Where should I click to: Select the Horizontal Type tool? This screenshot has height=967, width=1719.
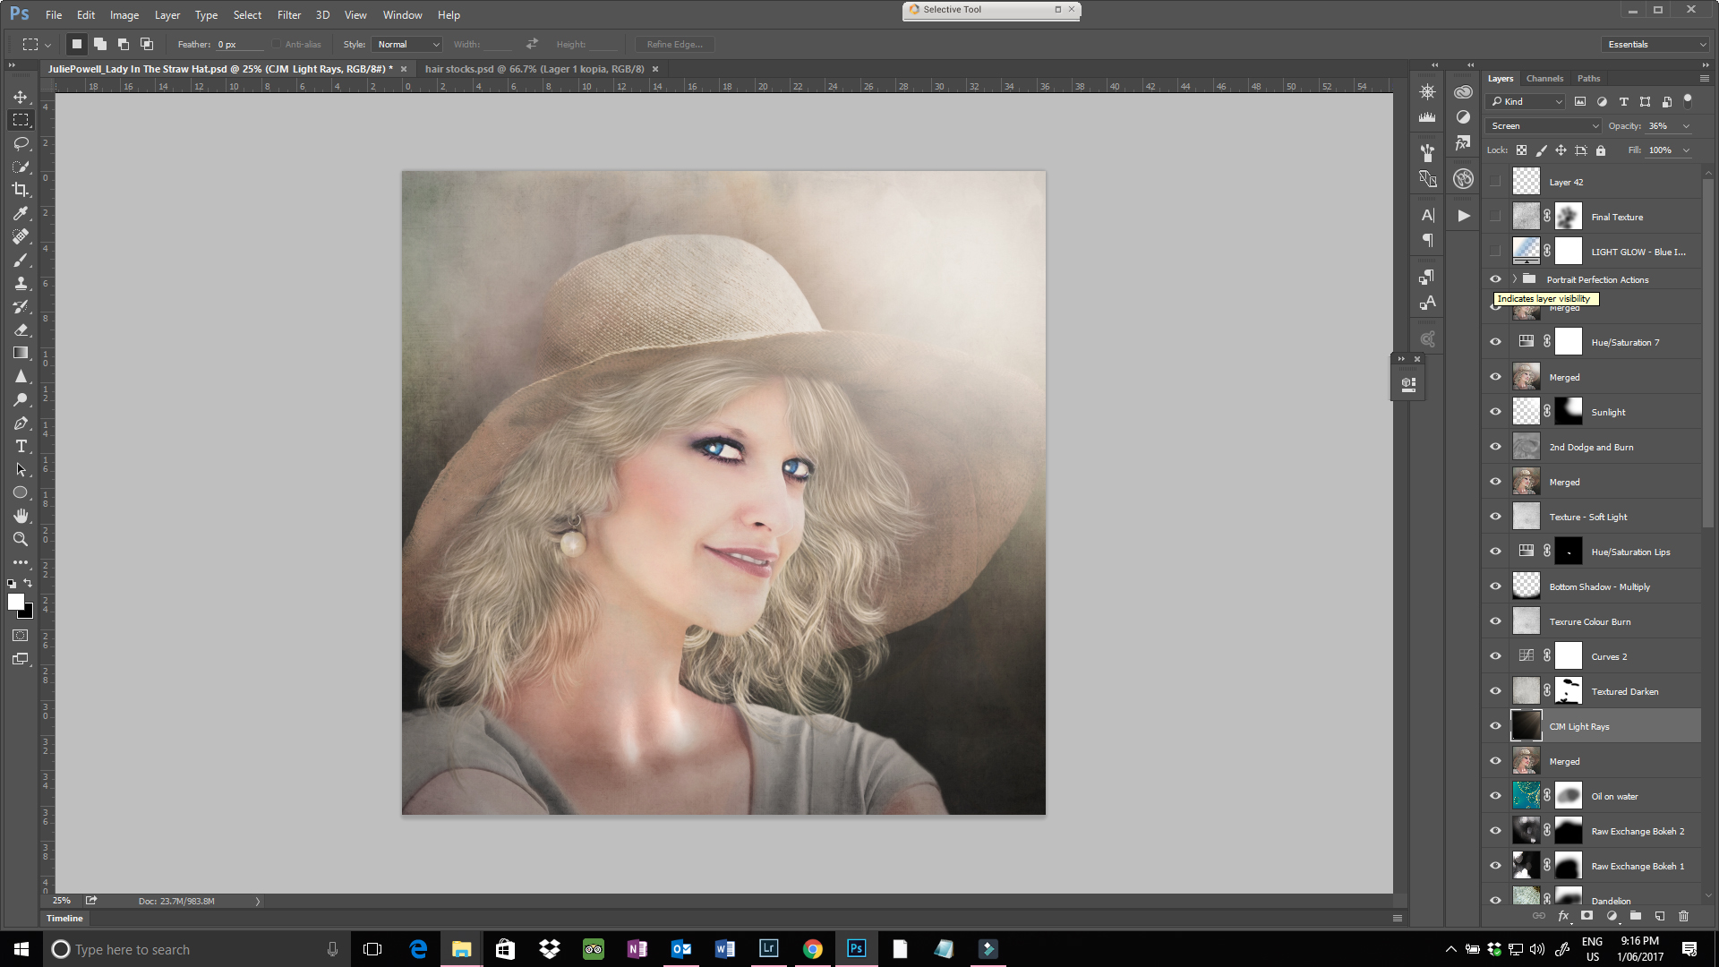(x=21, y=446)
